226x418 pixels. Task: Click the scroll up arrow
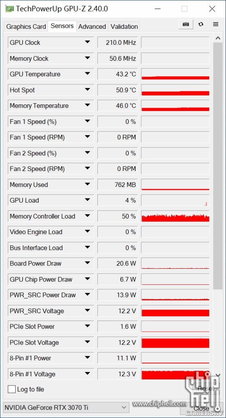click(218, 38)
